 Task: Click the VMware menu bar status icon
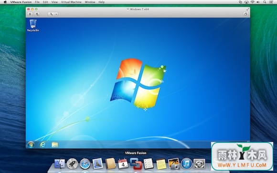click(240, 2)
